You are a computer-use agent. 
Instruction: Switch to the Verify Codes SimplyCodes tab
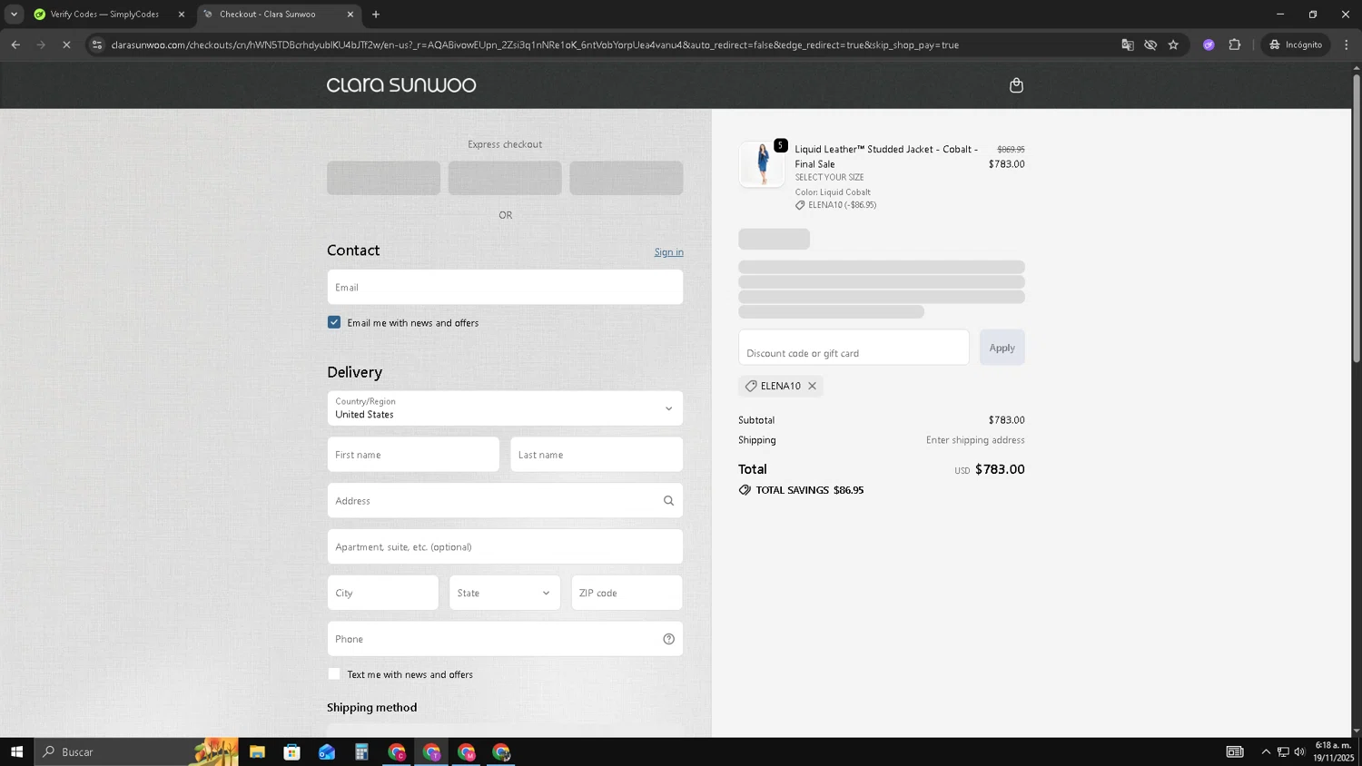pos(104,15)
